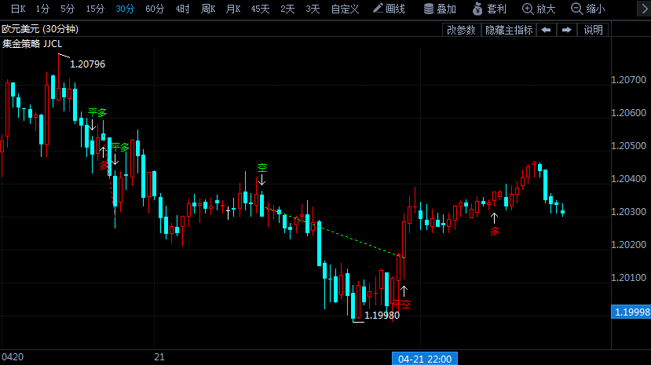
Task: Click the 集金策略 JJCL indicator label
Action: tap(32, 44)
